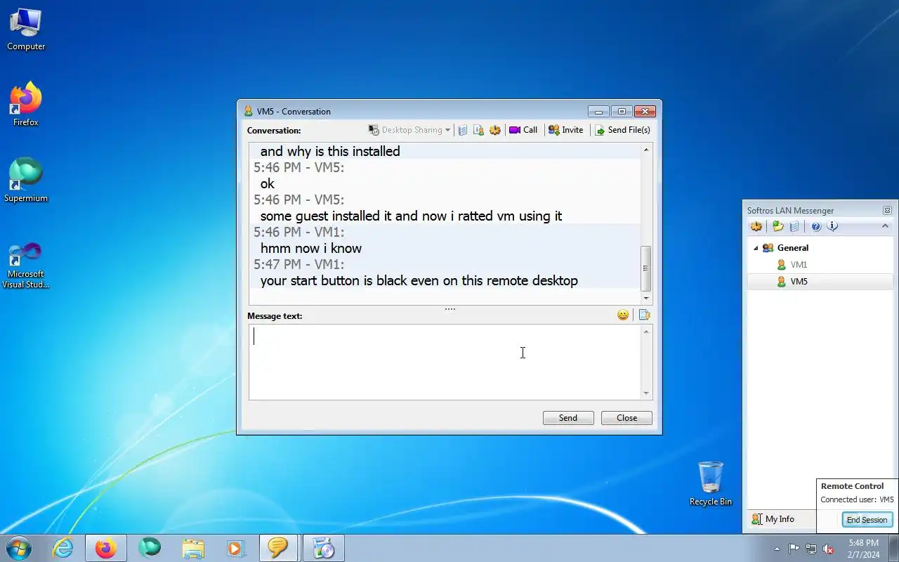
Task: Click End Session in Remote Control popup
Action: (x=867, y=520)
